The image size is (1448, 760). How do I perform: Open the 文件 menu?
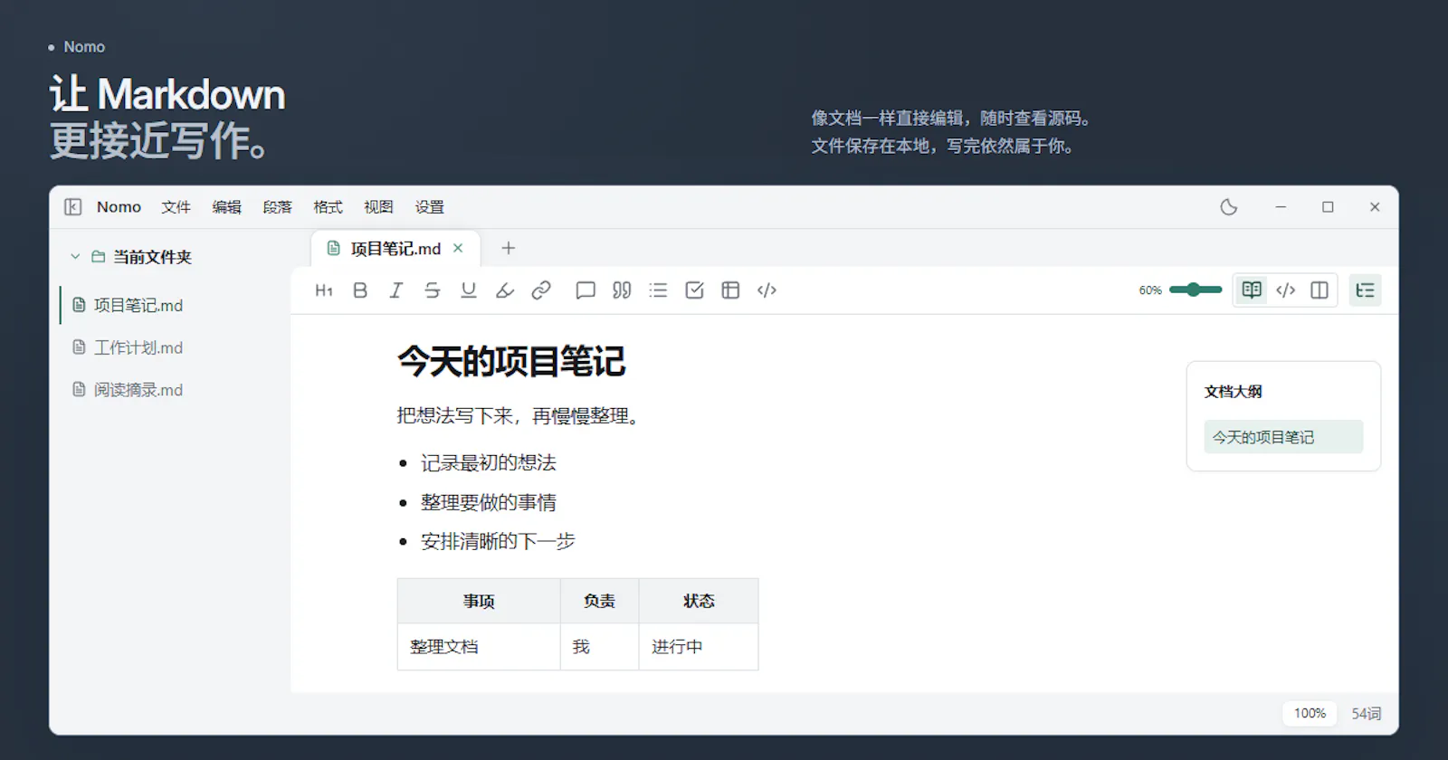coord(176,207)
